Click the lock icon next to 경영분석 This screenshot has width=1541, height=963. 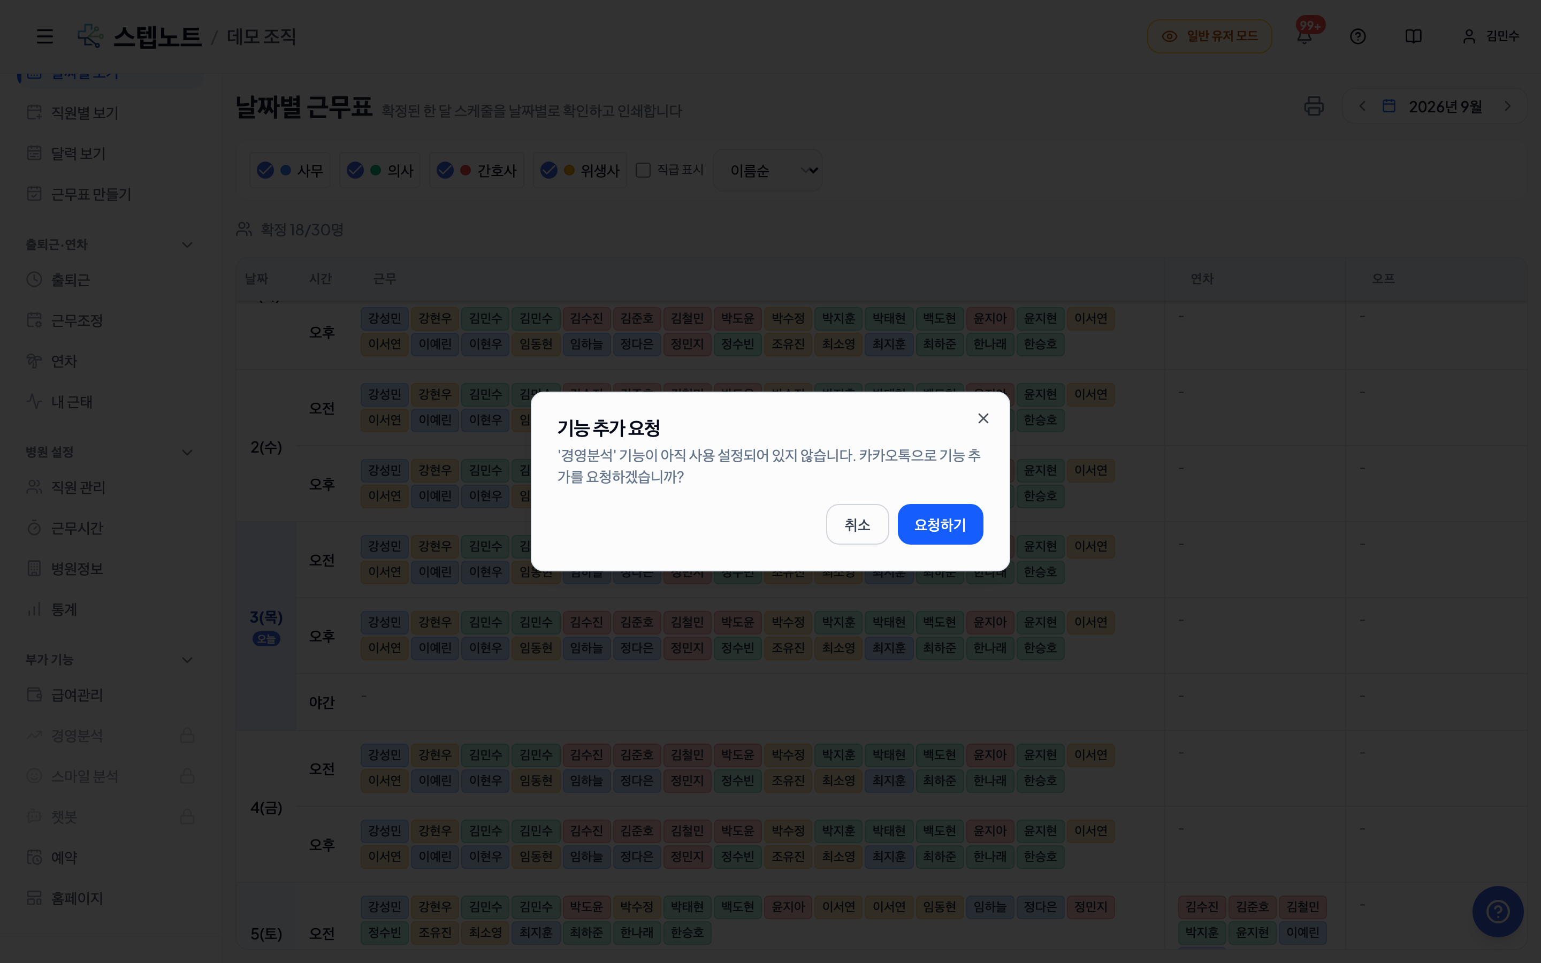point(187,735)
